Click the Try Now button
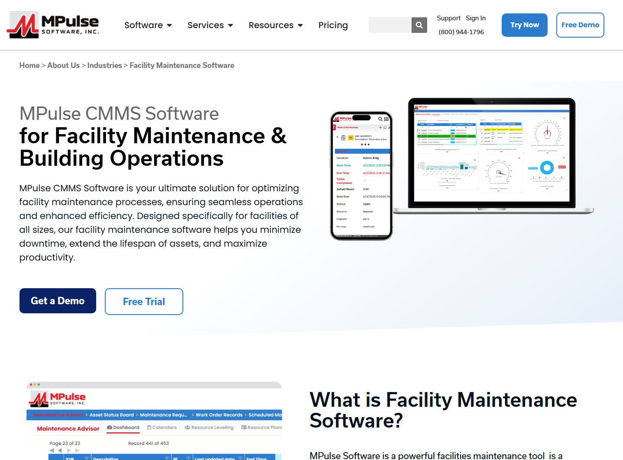623x460 pixels. click(x=525, y=25)
